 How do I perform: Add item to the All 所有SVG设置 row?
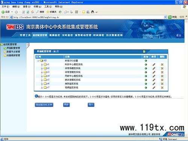[146, 61]
